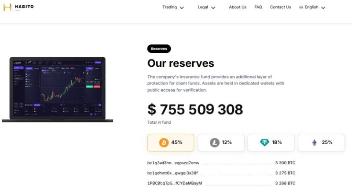
Task: Open wallet address 1PBCjfcqTp5...fCYDaMBsyM
Action: (175, 183)
